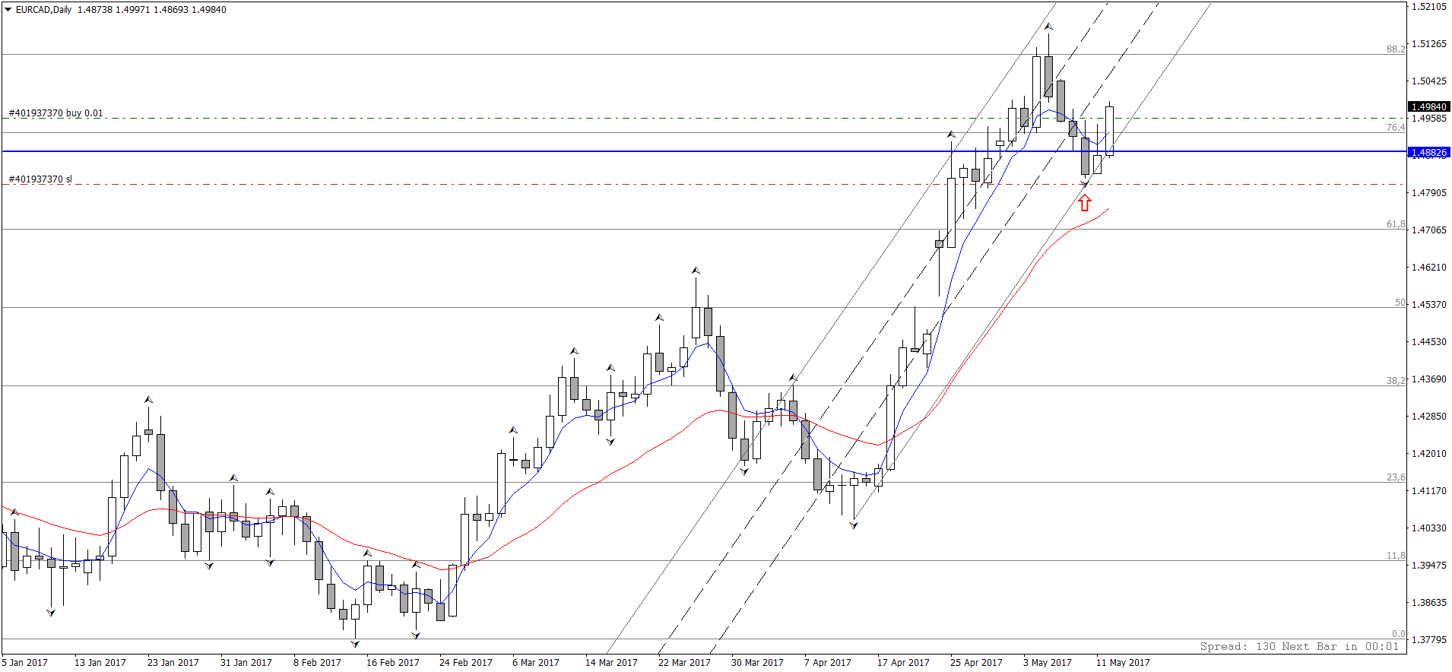Click the 1.39475 price axis label

(1429, 566)
